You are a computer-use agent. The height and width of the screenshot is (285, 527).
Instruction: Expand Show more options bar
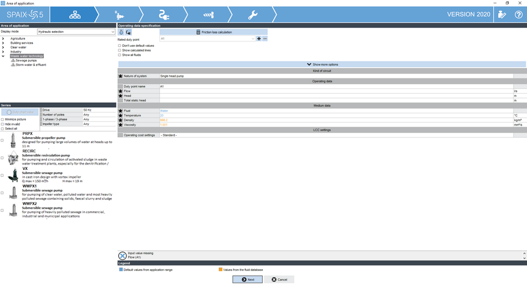coord(322,65)
